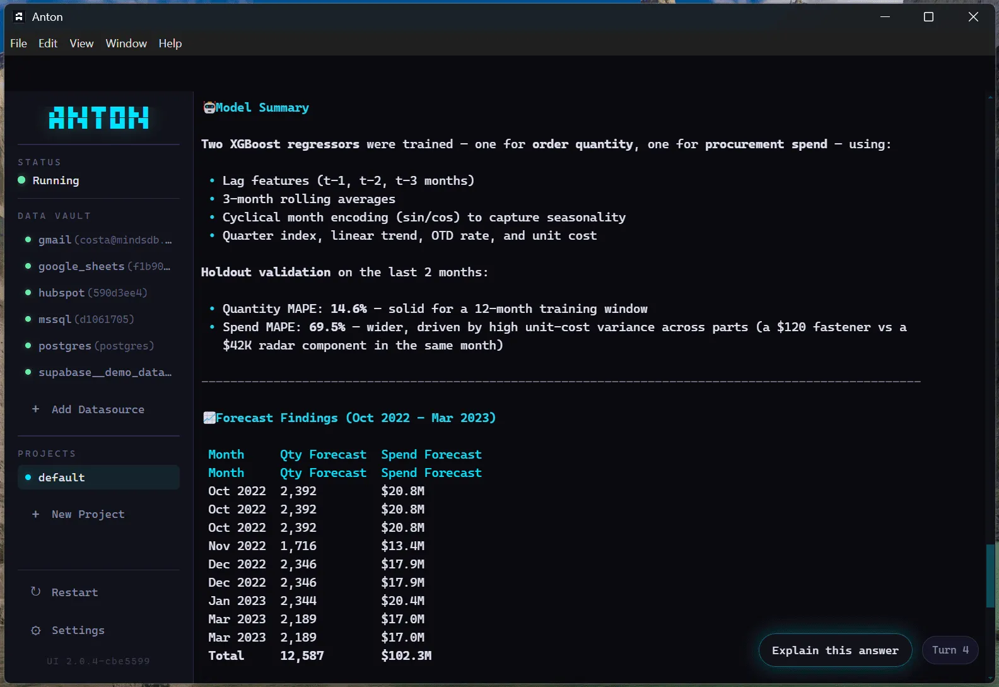Click the Turn 4 badge

[x=950, y=650]
